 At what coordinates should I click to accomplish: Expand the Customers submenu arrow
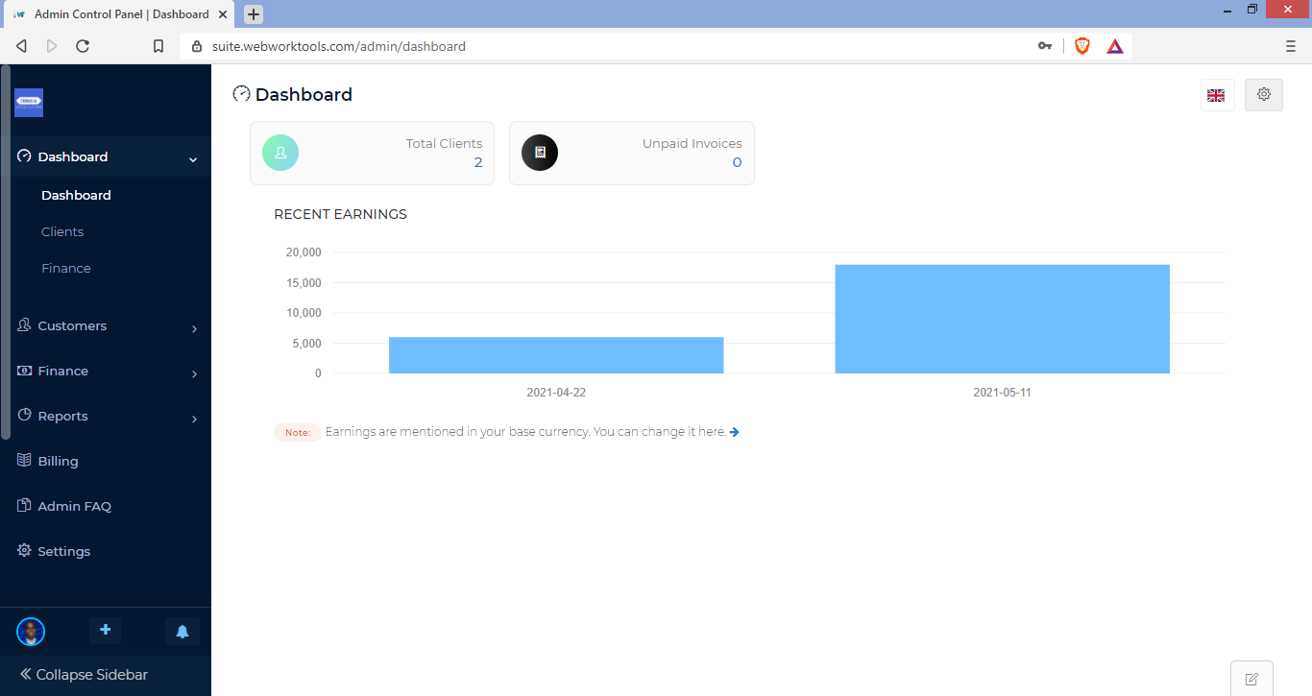pos(194,328)
